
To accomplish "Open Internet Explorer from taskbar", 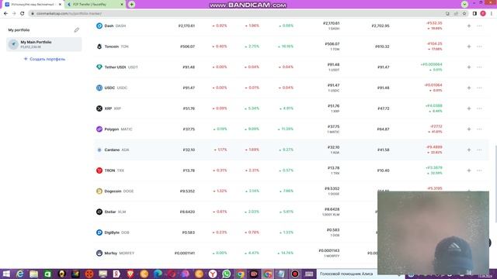I will coord(20,274).
